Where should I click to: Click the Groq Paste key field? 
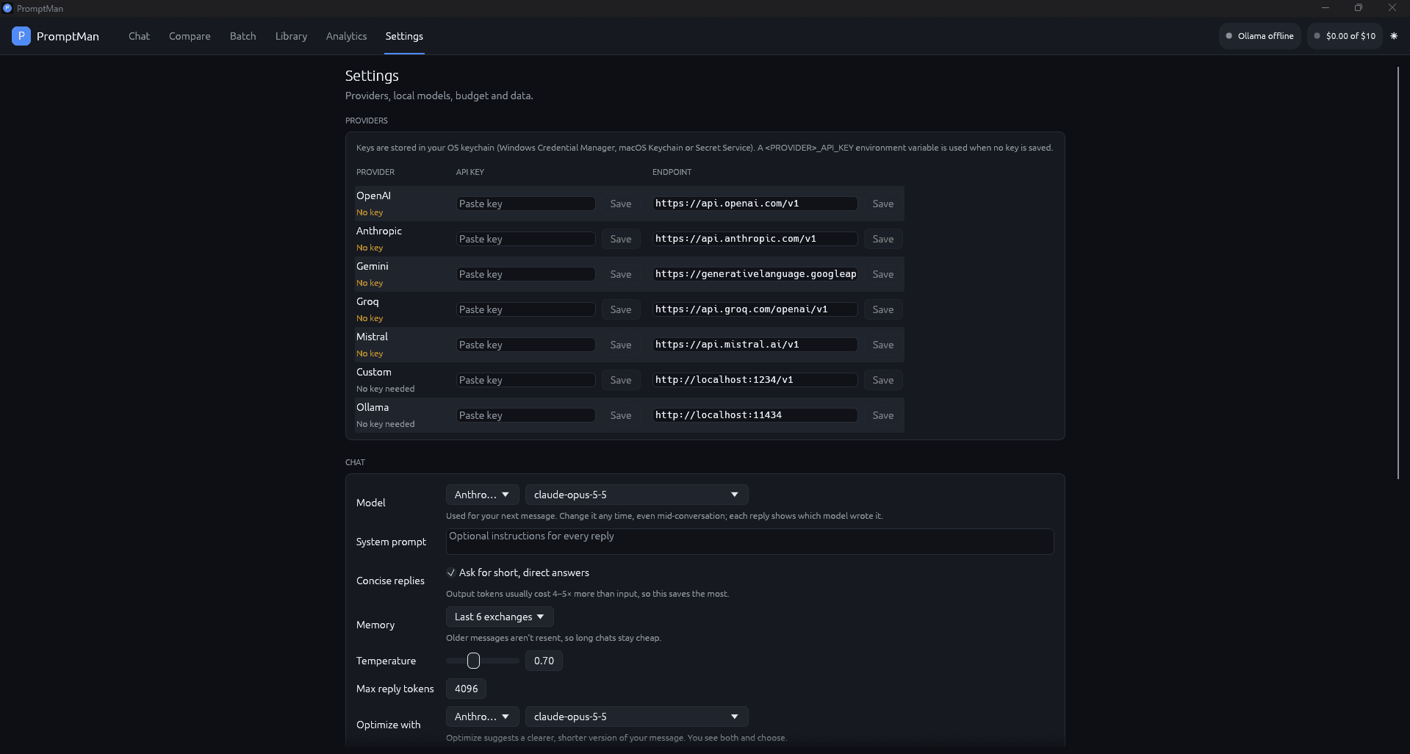click(525, 309)
